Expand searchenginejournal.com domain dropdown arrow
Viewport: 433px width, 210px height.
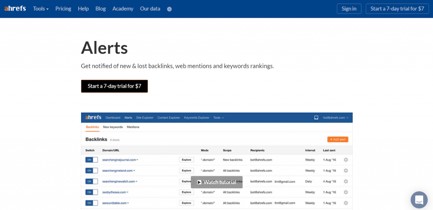pos(137,160)
